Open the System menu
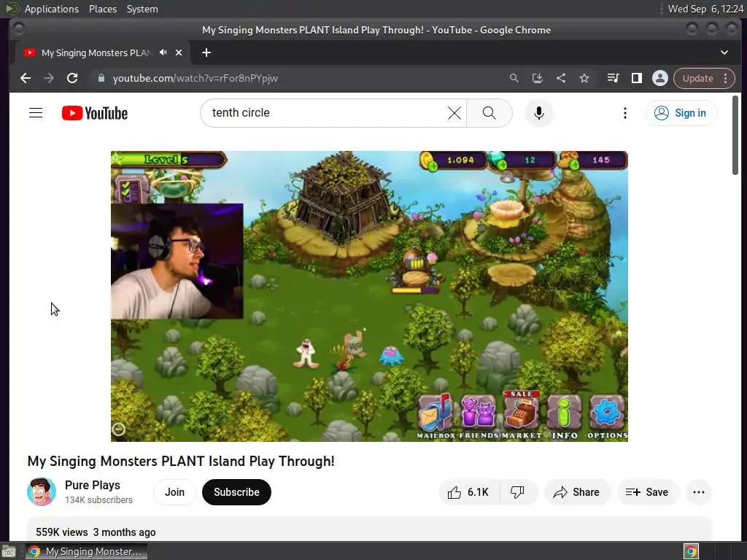The image size is (747, 560). tap(142, 9)
